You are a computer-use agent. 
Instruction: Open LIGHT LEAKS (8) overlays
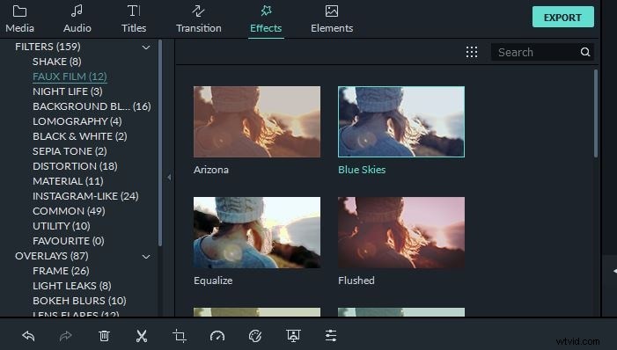(x=72, y=286)
